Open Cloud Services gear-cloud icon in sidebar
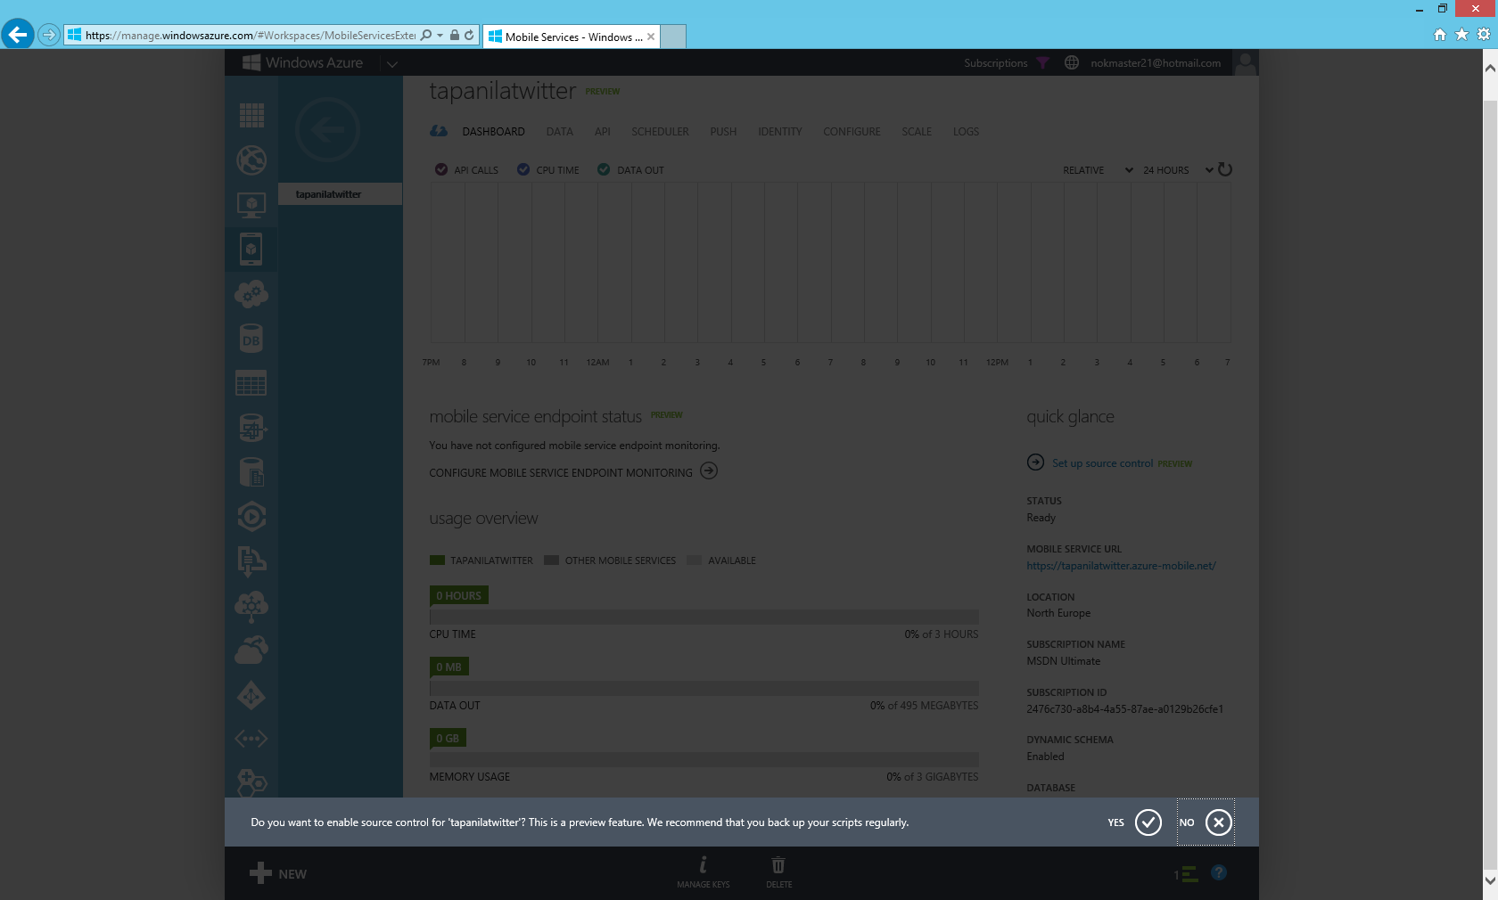The image size is (1498, 900). 251,294
